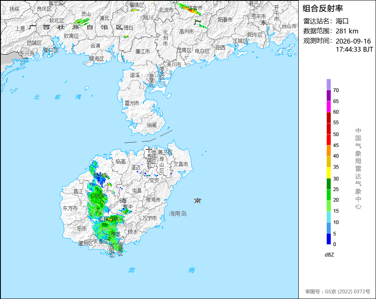Click the 茂南区 map label

click(x=184, y=50)
